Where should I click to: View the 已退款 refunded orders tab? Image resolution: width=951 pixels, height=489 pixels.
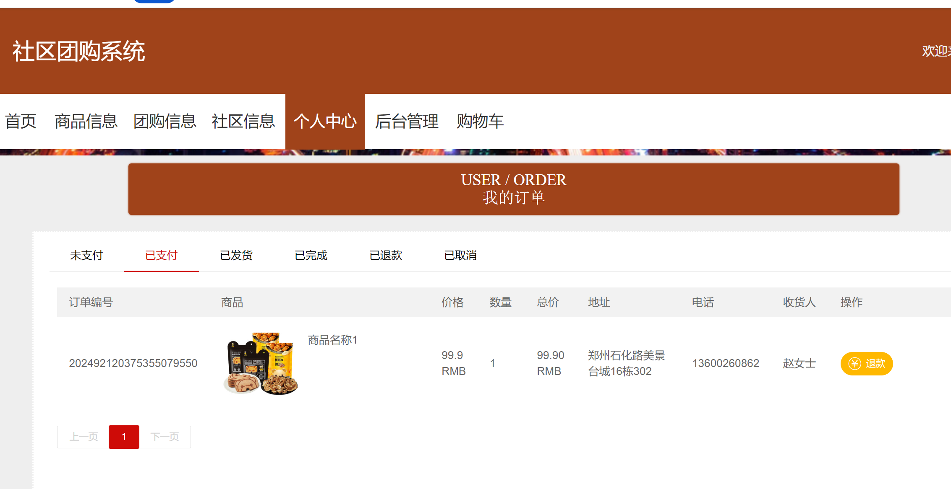point(386,255)
